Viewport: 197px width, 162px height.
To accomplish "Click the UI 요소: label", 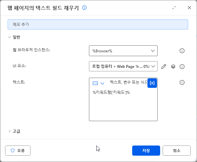I will point(19,66).
